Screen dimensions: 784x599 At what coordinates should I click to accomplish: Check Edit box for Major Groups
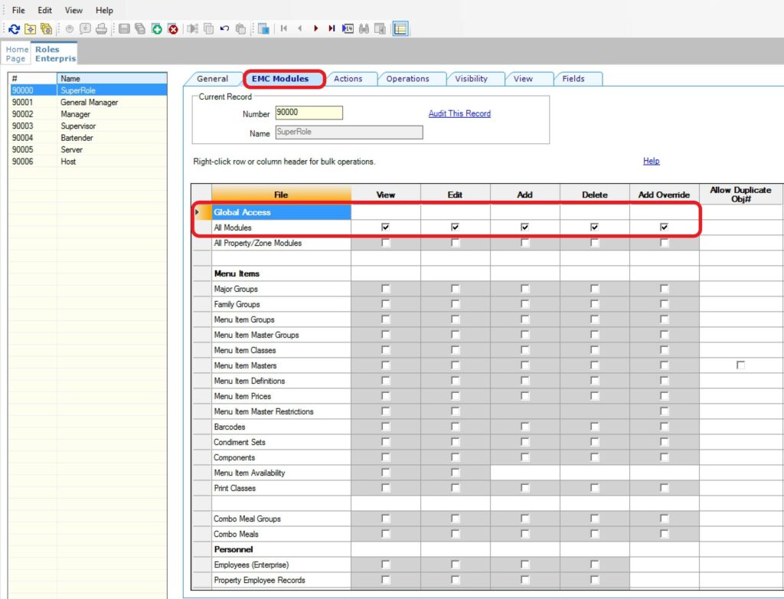pyautogui.click(x=455, y=289)
